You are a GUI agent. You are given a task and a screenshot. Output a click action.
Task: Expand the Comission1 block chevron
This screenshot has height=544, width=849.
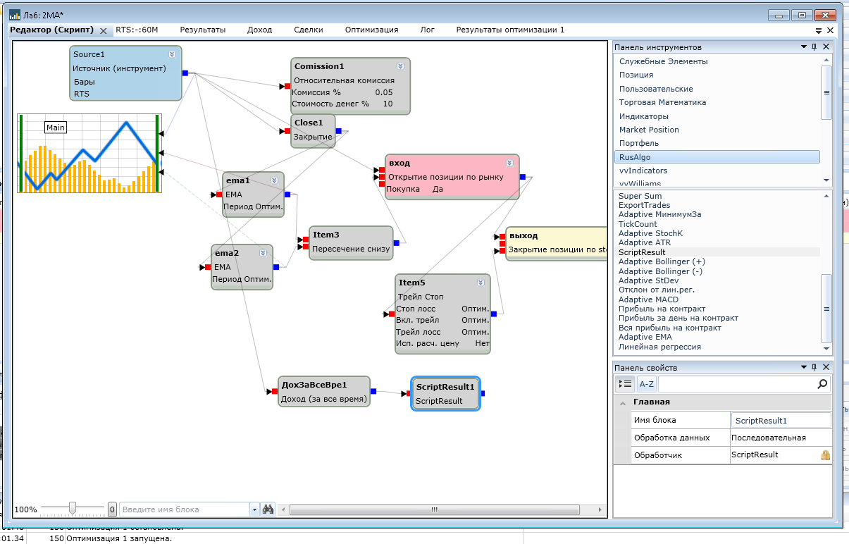[400, 66]
